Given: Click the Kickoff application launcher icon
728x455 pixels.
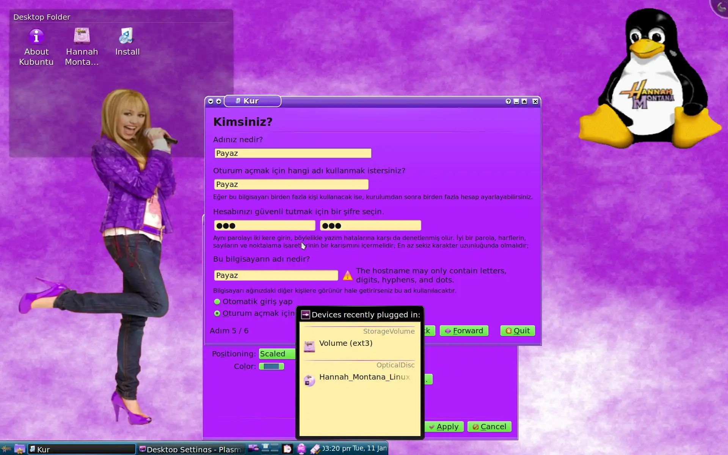Looking at the screenshot, I should 6,449.
